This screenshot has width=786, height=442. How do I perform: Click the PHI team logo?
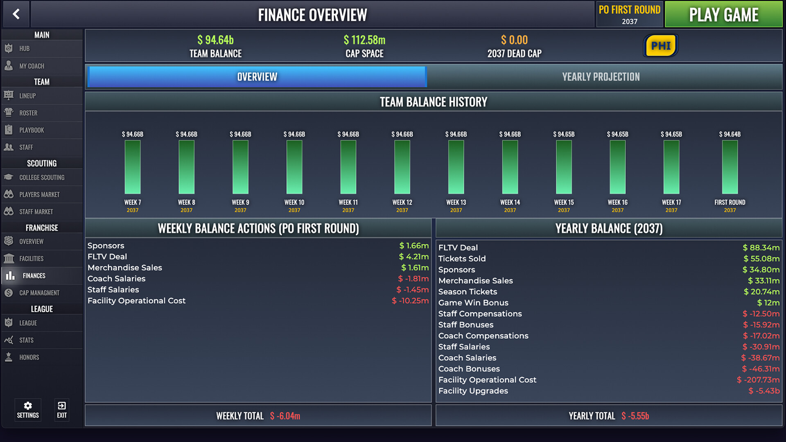coord(660,46)
